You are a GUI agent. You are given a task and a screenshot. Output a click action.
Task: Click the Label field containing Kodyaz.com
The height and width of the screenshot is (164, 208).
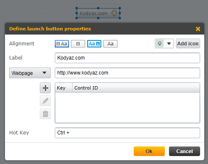127,58
